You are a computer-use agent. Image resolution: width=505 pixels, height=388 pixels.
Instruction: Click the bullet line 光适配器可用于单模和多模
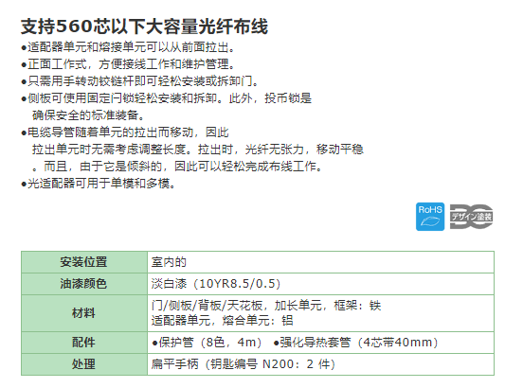click(99, 184)
